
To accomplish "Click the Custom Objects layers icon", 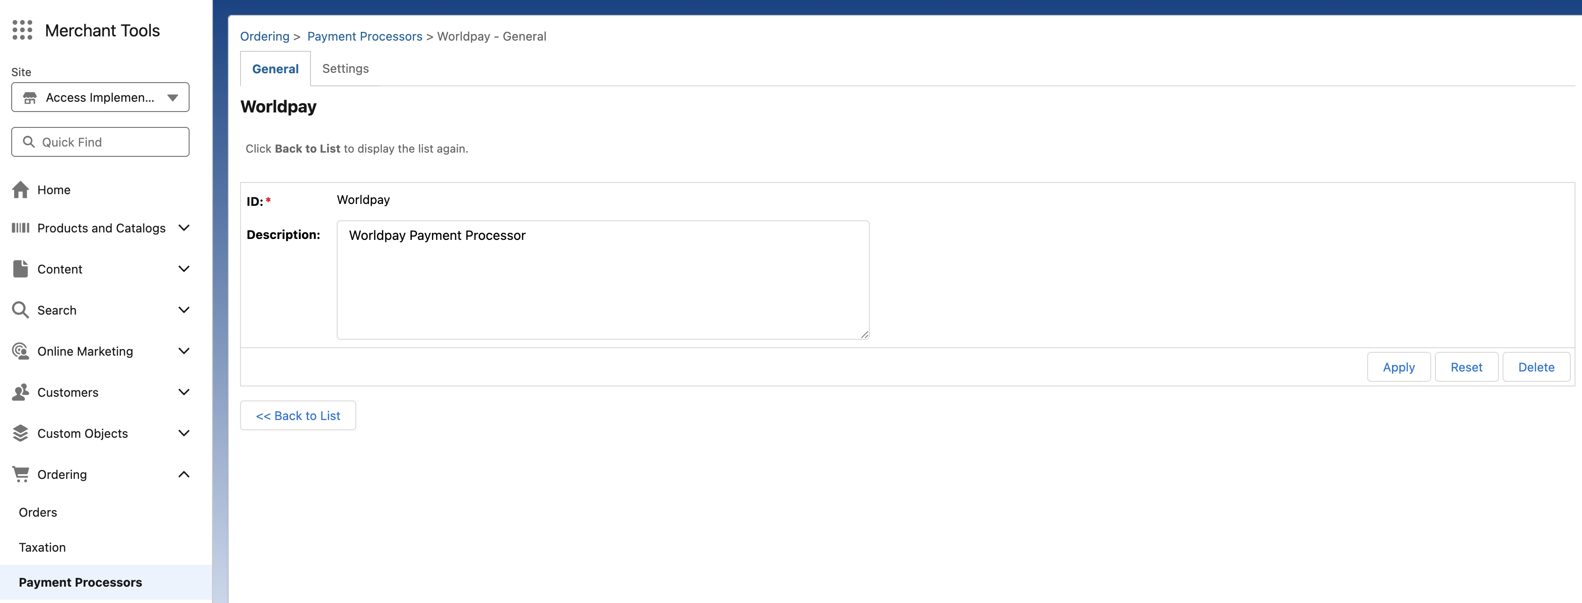I will (20, 434).
